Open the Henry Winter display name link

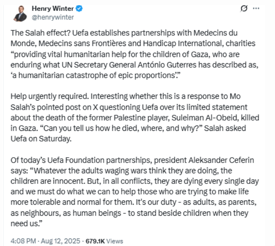point(53,8)
